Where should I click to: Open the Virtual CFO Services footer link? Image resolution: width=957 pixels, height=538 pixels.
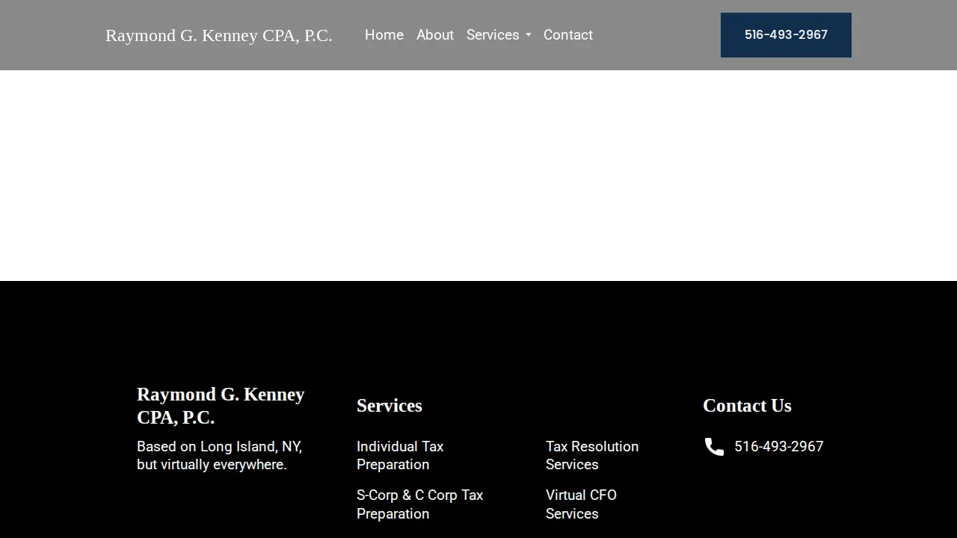pyautogui.click(x=581, y=504)
